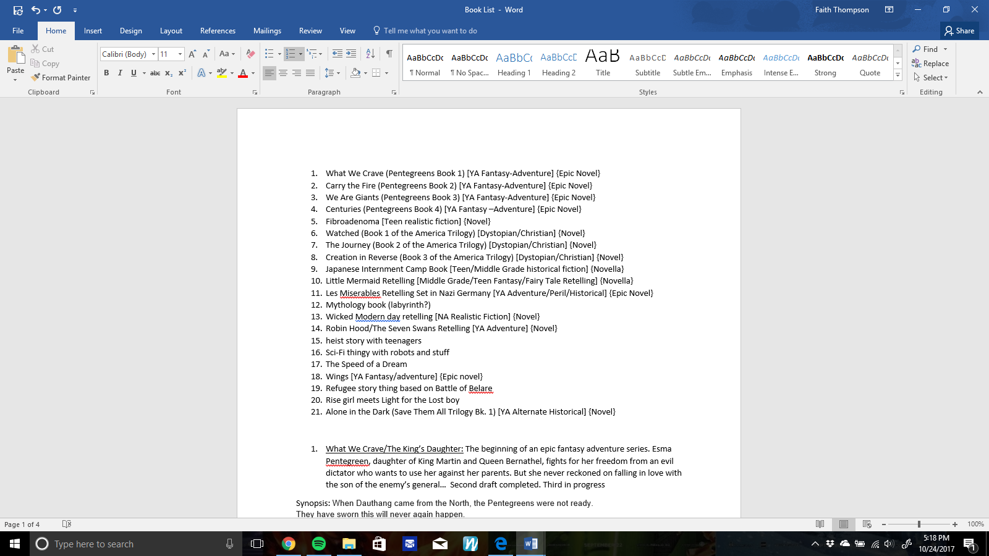Screen dimensions: 989x556
Task: Click the Superscript icon
Action: [x=181, y=73]
